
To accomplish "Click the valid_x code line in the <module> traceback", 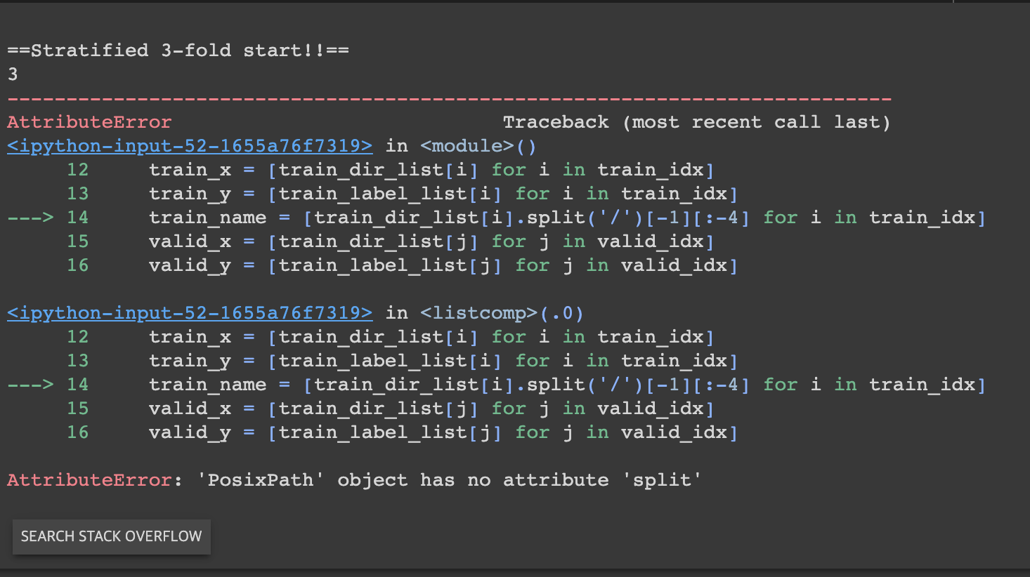I will coord(431,241).
